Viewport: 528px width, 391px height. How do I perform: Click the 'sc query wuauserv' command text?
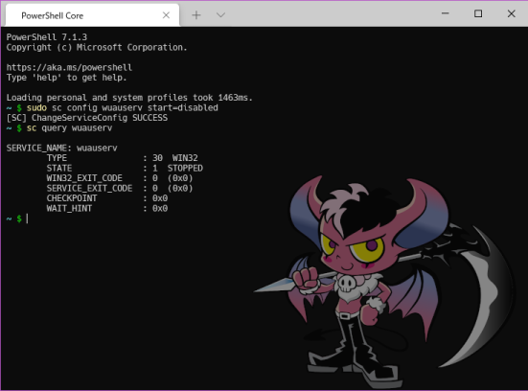click(69, 128)
